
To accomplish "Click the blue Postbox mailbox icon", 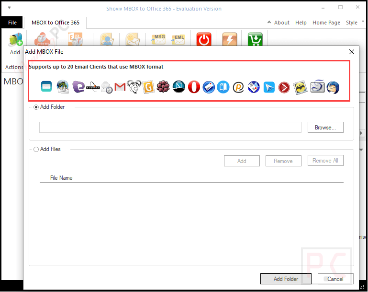I will click(223, 87).
